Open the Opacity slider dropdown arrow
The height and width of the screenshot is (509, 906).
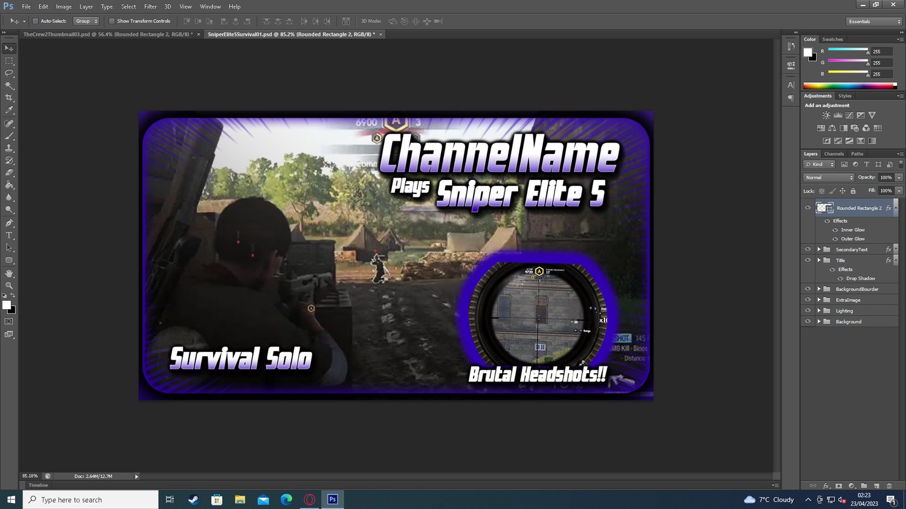coord(899,178)
